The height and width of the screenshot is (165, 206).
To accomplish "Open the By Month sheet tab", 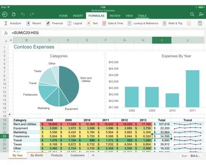I will click(37, 156).
